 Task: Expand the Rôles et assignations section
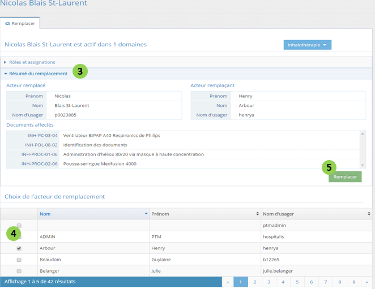tap(32, 62)
